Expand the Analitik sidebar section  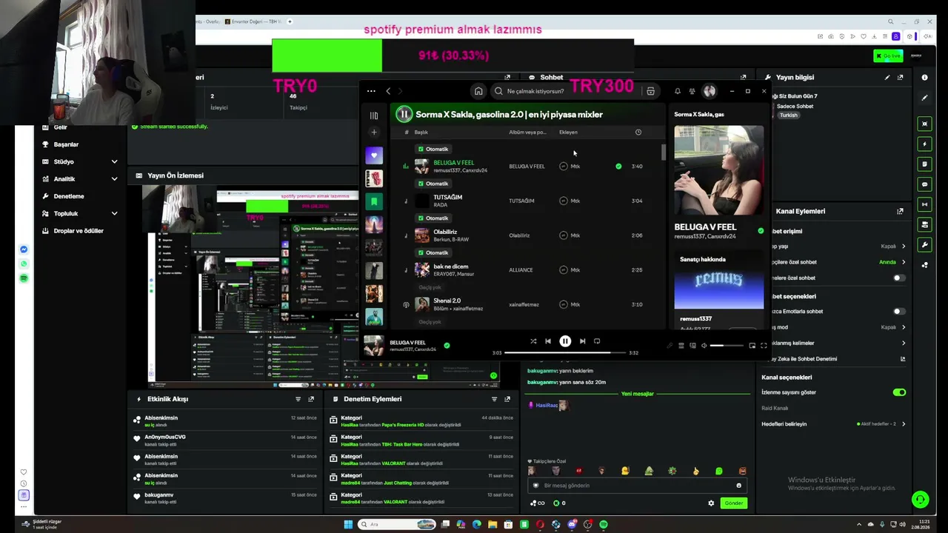pyautogui.click(x=114, y=178)
